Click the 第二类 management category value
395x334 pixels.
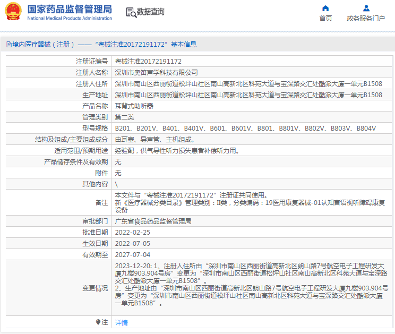click(x=124, y=117)
